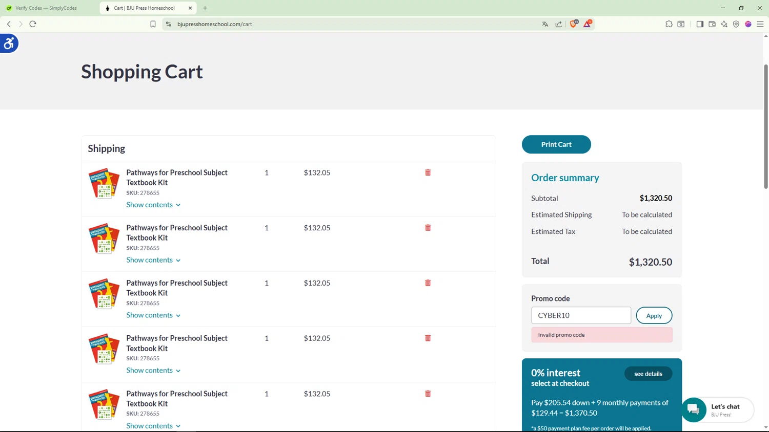Select the Estimated Shipping label
The width and height of the screenshot is (769, 432).
pos(561,214)
